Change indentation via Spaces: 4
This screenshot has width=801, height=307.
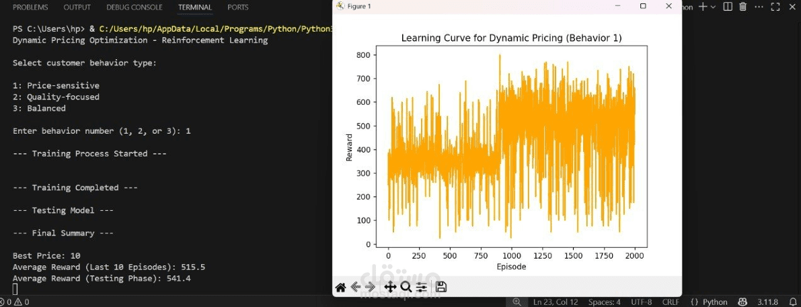click(605, 302)
